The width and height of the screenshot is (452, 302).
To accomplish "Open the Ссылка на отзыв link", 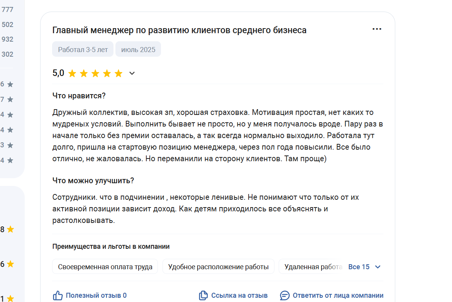I will pos(239,295).
